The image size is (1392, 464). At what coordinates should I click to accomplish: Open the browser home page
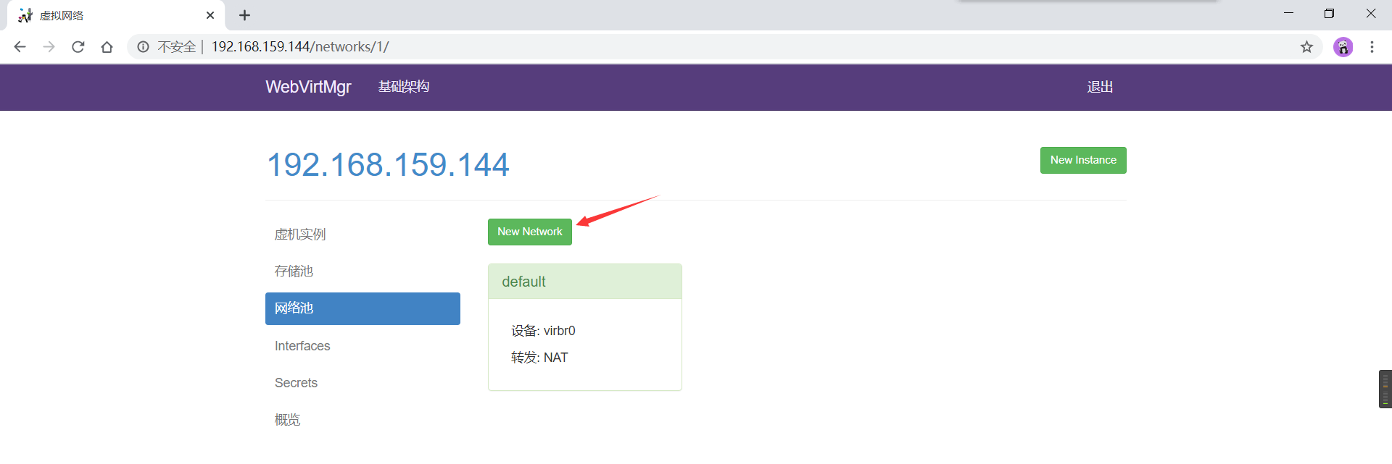coord(107,47)
